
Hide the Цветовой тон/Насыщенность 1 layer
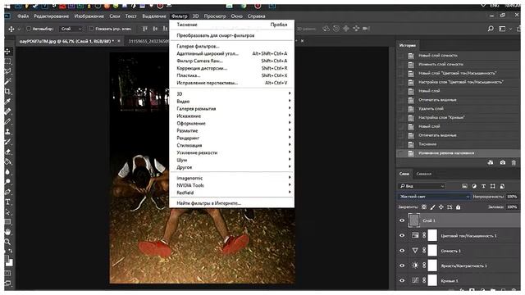pos(402,235)
